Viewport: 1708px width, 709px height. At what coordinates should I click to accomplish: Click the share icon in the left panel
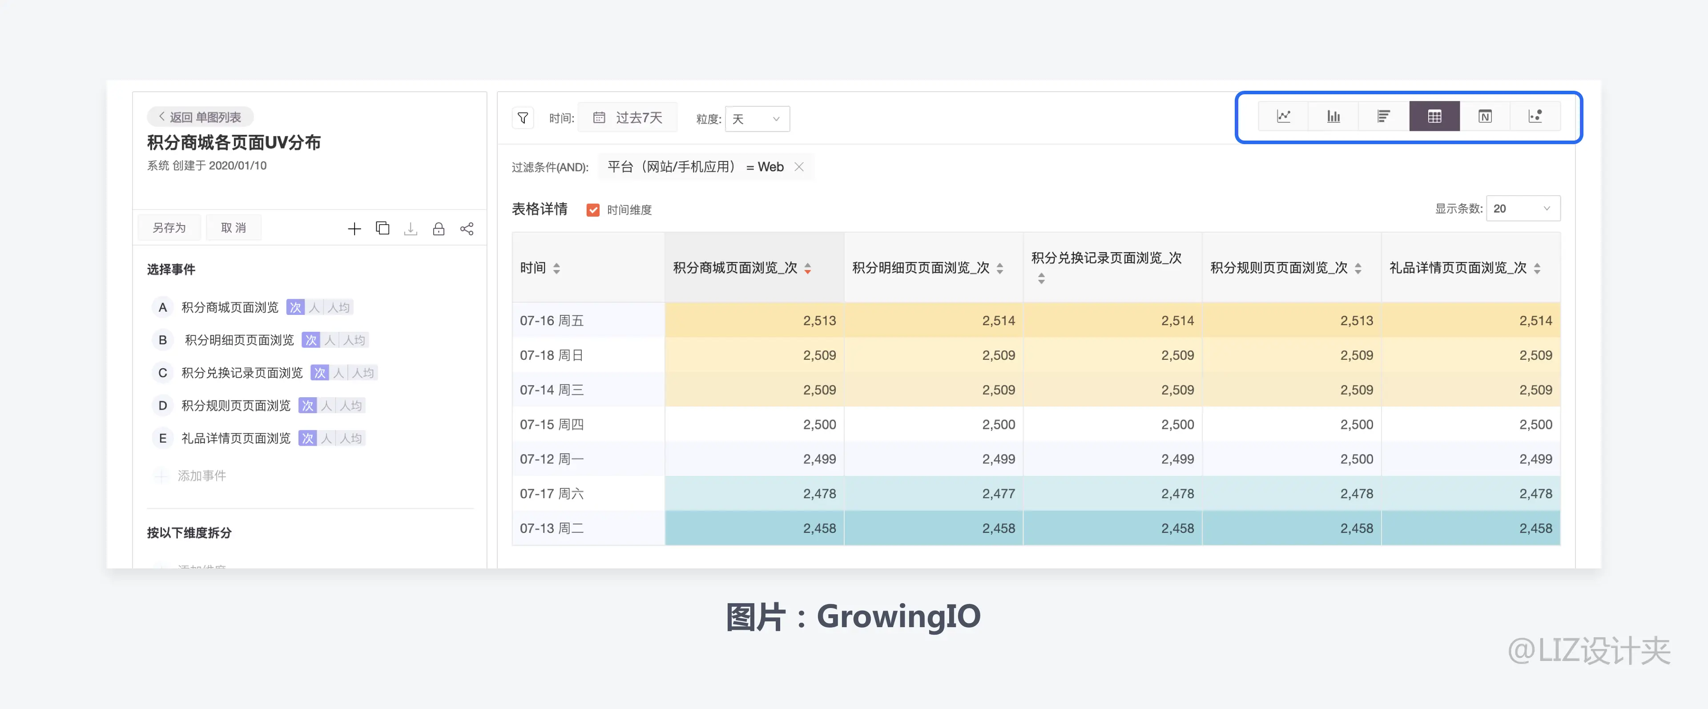click(467, 228)
